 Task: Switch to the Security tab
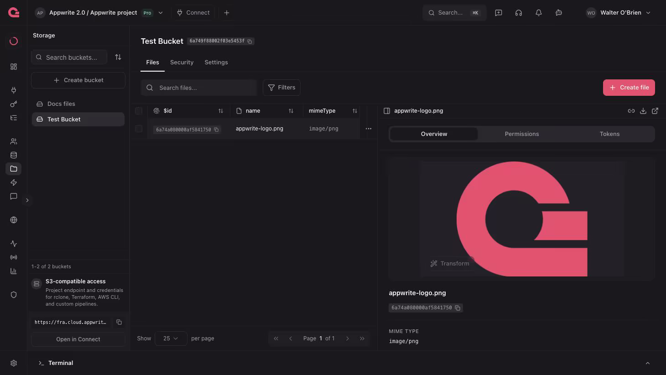click(182, 62)
